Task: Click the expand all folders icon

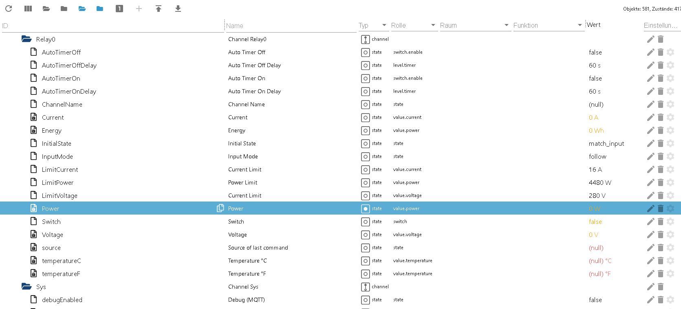Action: point(46,9)
